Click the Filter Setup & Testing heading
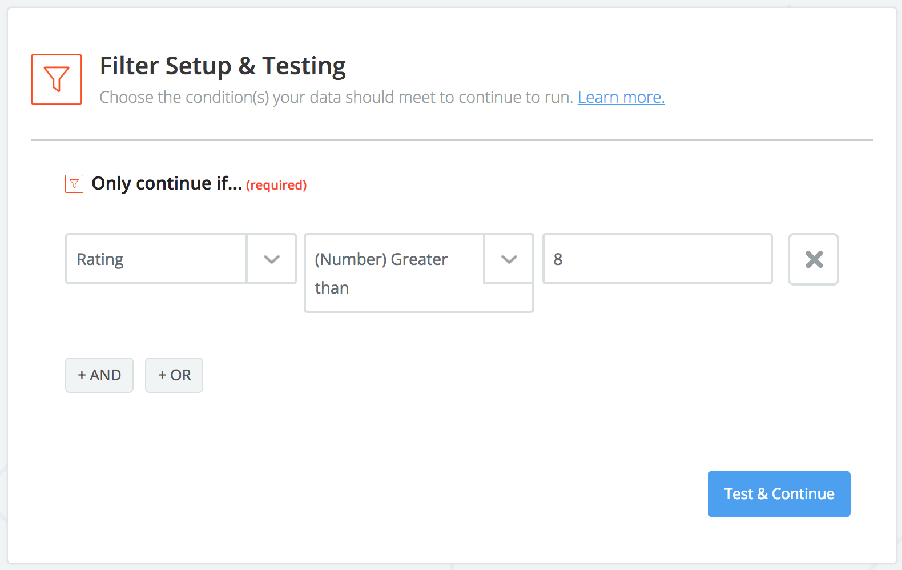The width and height of the screenshot is (902, 570). tap(223, 65)
